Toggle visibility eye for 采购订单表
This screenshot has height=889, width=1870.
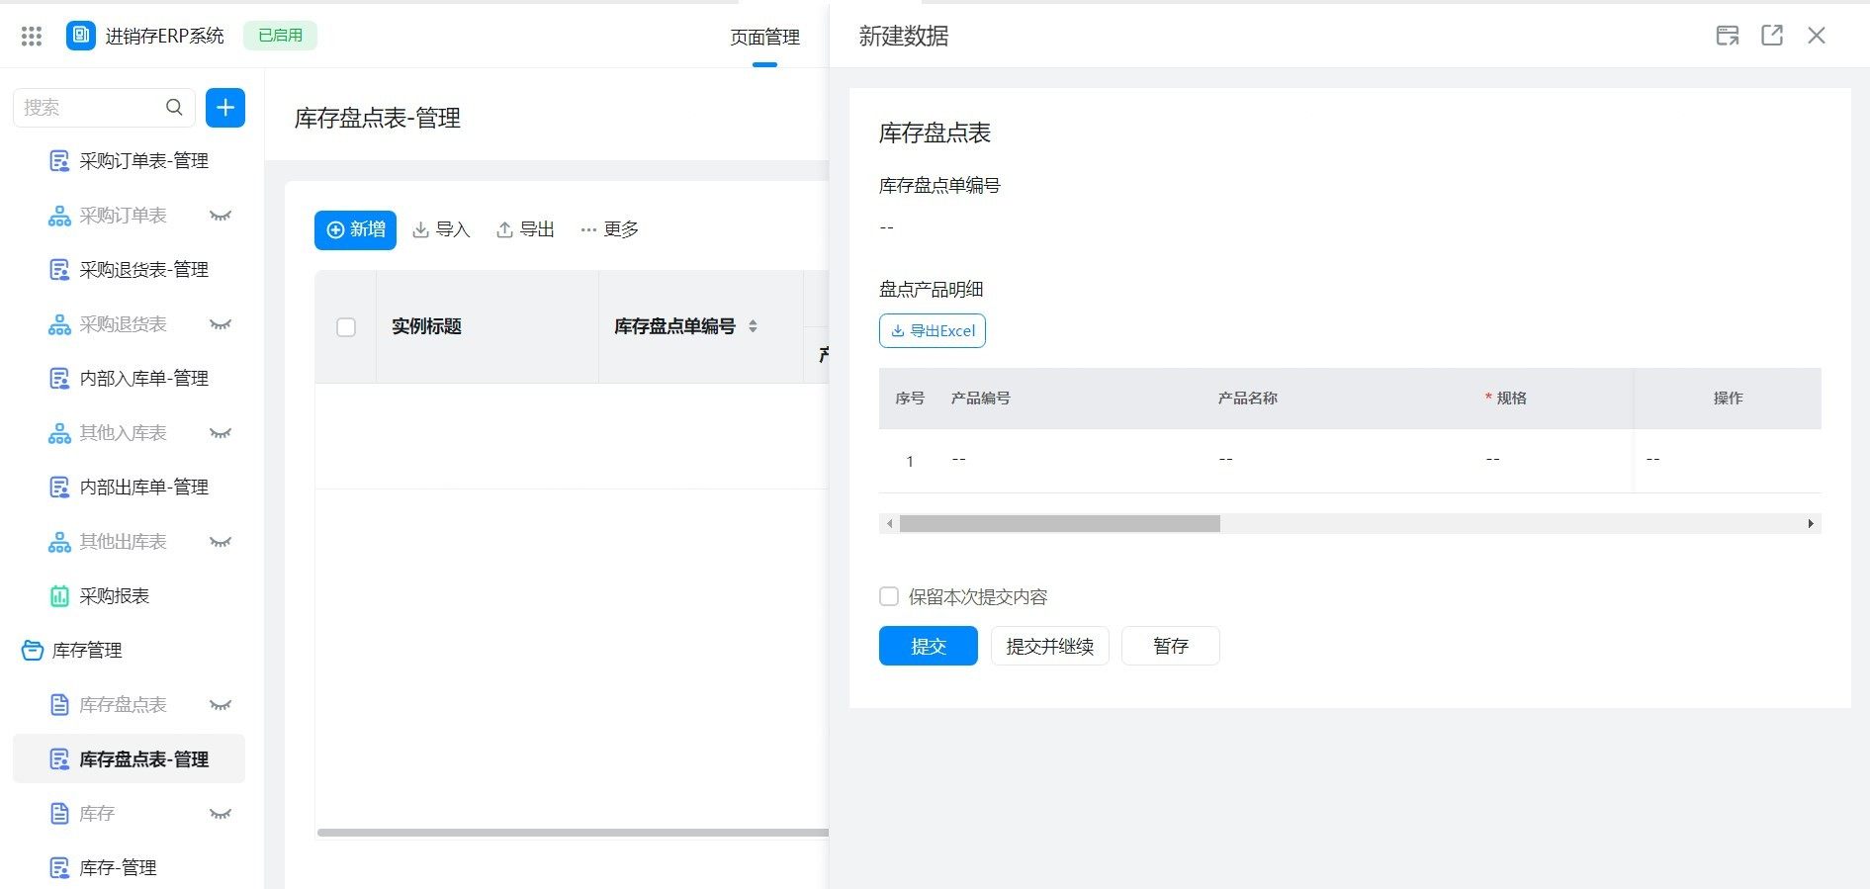(x=220, y=216)
